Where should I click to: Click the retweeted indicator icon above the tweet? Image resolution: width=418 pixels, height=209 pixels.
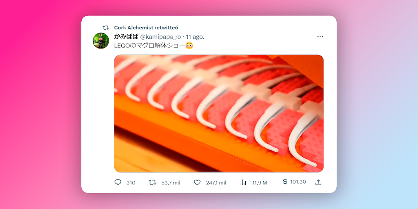tap(106, 28)
